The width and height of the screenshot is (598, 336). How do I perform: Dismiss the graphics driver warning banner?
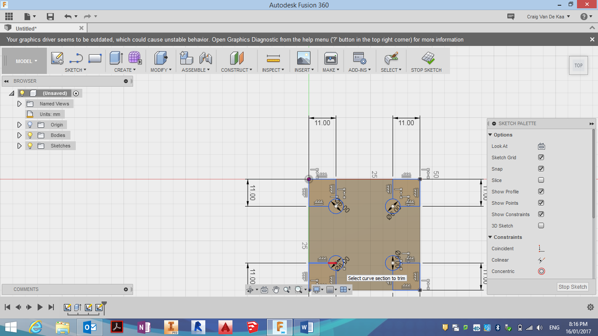click(592, 39)
